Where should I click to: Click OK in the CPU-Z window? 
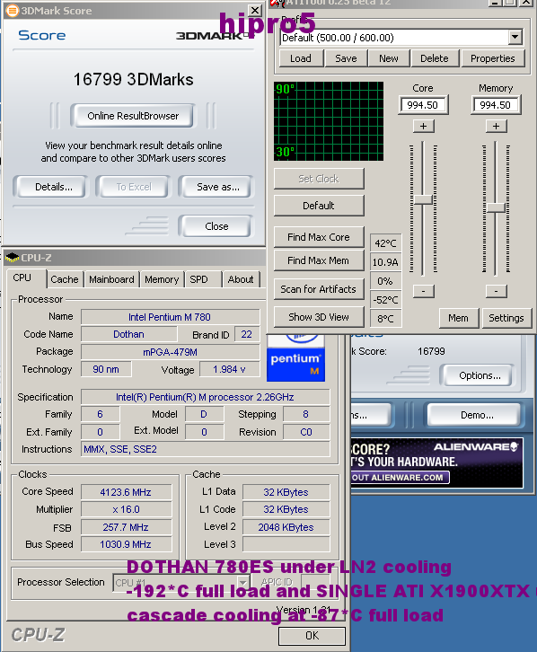313,635
